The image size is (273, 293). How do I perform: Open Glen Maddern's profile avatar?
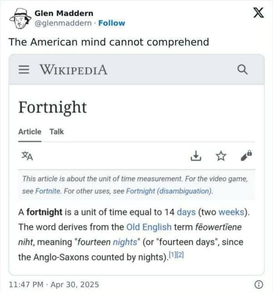[x=18, y=18]
